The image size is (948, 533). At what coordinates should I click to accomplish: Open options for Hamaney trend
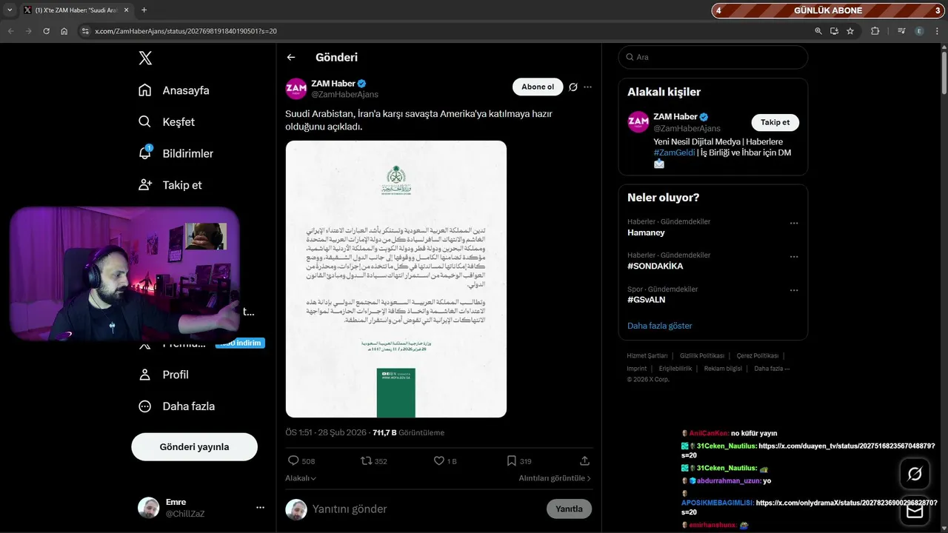(x=794, y=223)
